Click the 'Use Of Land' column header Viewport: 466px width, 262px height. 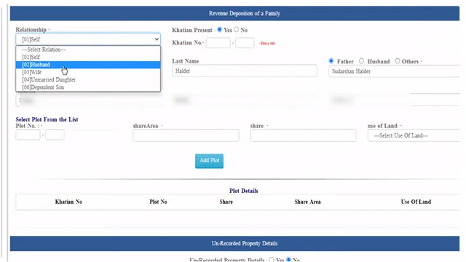[416, 202]
